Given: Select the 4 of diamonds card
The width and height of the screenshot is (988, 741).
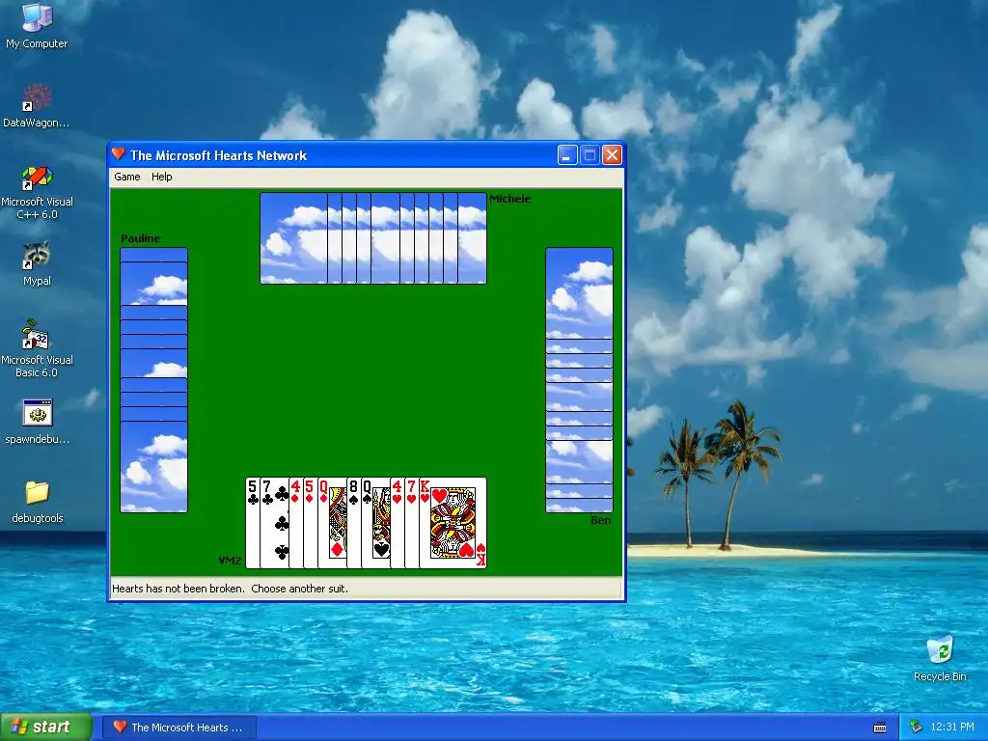Looking at the screenshot, I should [x=295, y=523].
